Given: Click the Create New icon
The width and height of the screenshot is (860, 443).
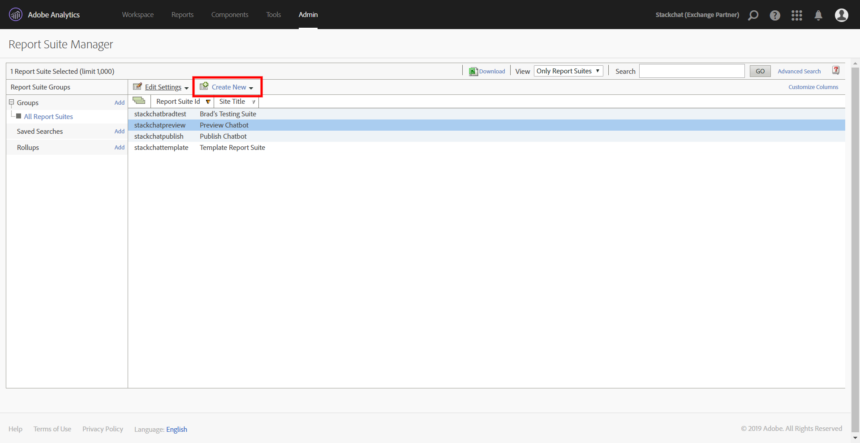Looking at the screenshot, I should tap(204, 86).
